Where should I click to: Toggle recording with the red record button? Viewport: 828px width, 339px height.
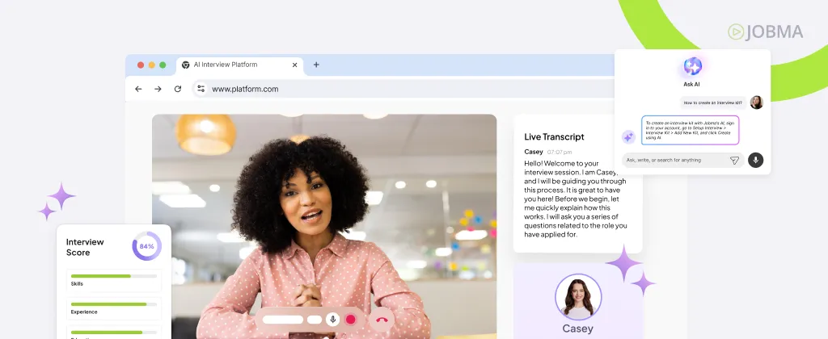coord(351,319)
